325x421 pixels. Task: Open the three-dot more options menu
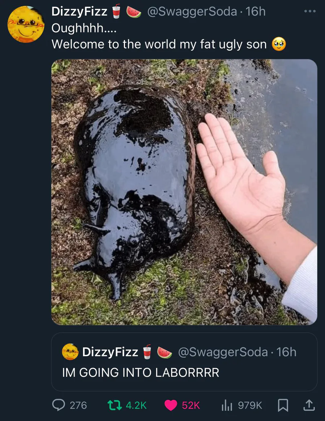pyautogui.click(x=310, y=11)
